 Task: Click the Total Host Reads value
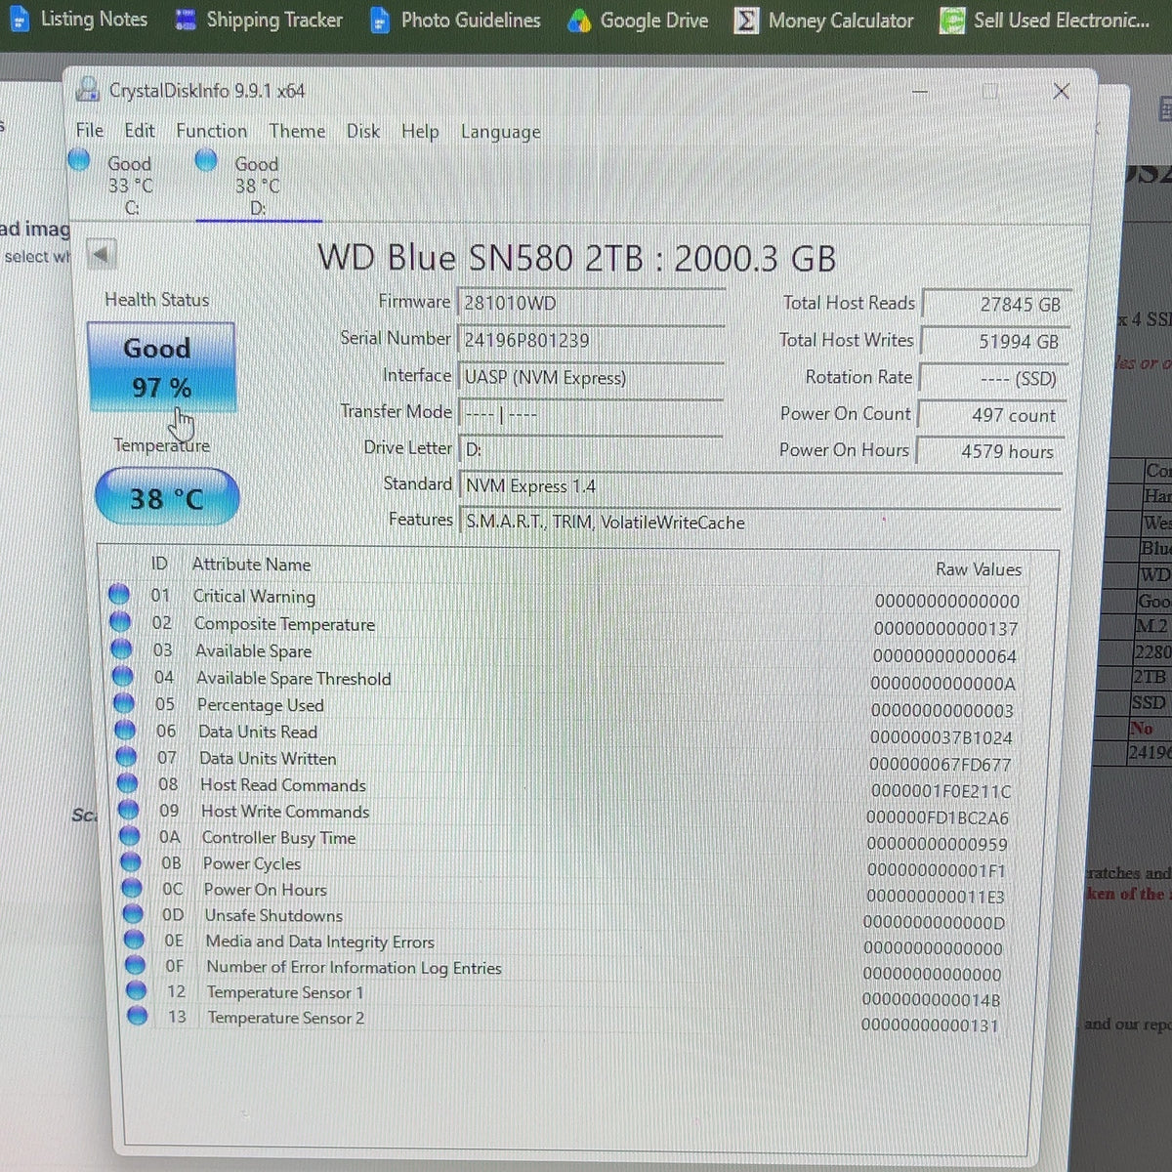tap(996, 304)
